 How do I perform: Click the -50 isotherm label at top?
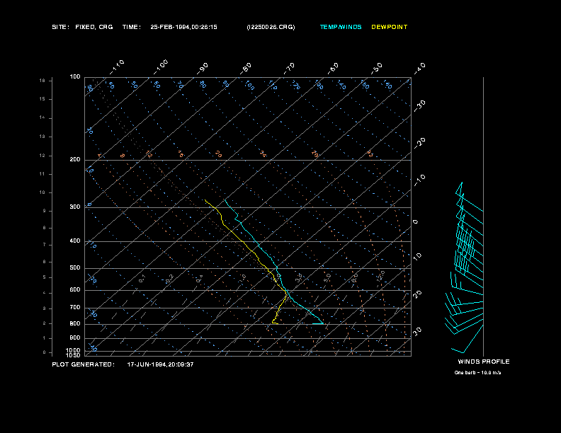(377, 69)
